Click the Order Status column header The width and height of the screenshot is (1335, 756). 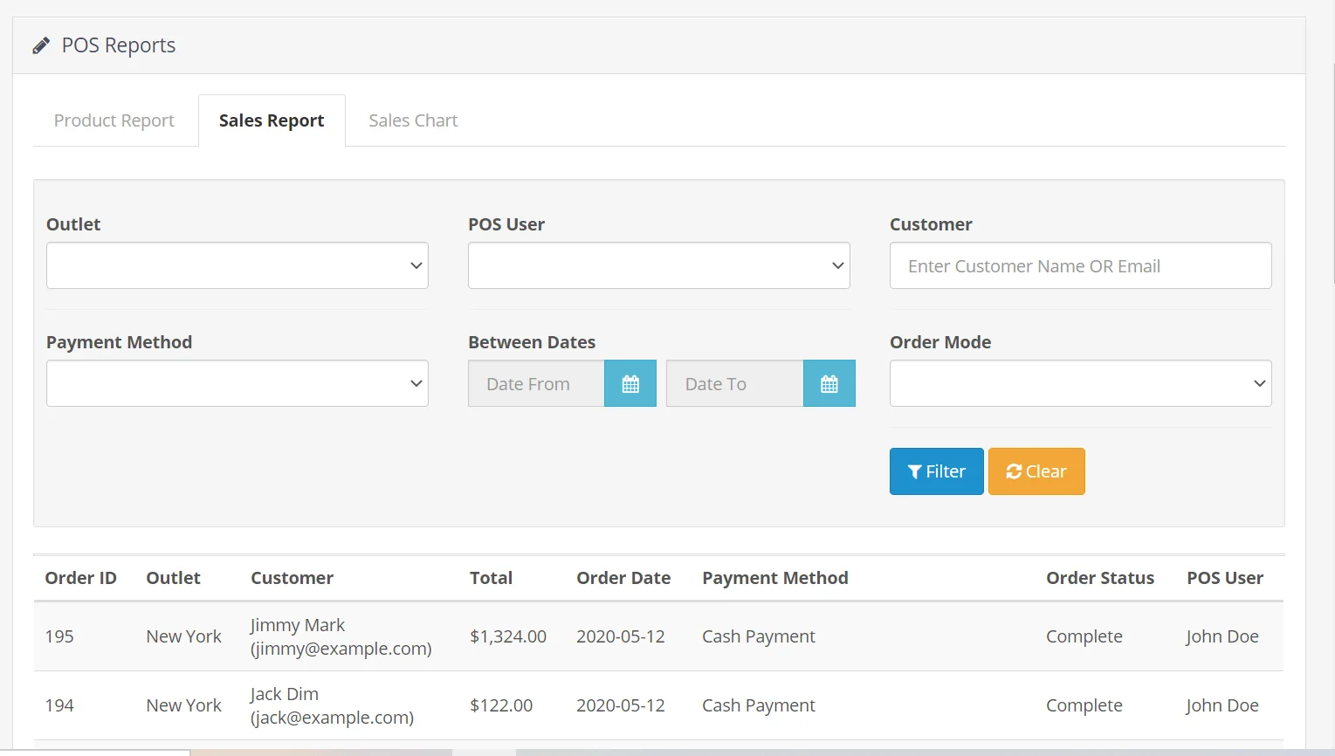tap(1100, 578)
